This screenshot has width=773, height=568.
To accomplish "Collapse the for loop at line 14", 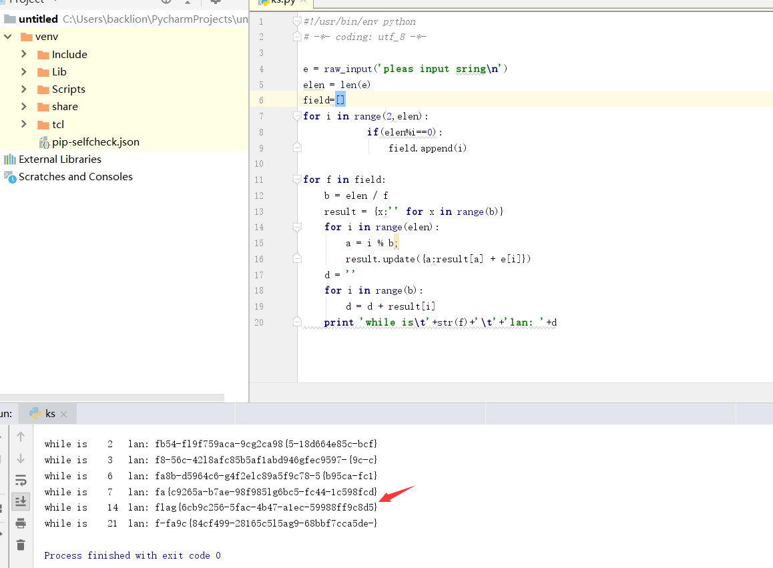I will 297,227.
